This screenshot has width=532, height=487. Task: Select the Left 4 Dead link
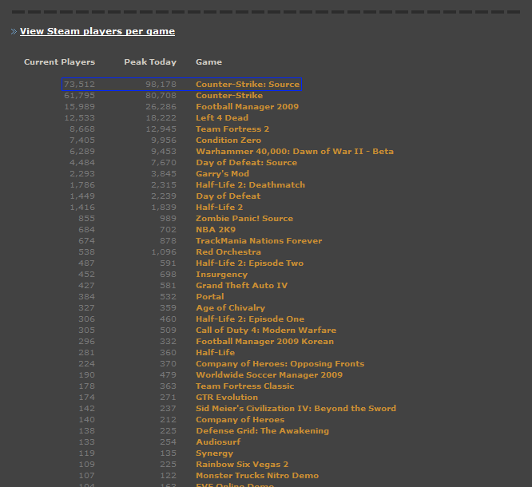[222, 117]
